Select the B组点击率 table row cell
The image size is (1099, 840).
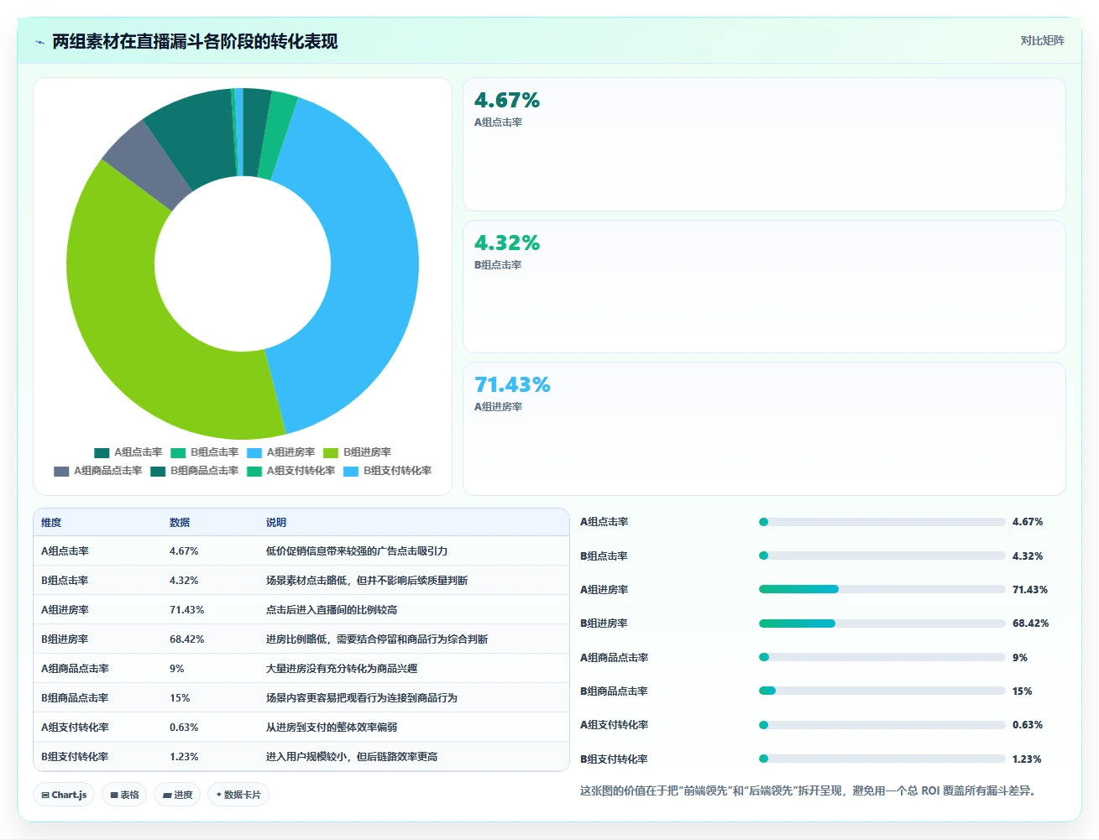coord(65,581)
